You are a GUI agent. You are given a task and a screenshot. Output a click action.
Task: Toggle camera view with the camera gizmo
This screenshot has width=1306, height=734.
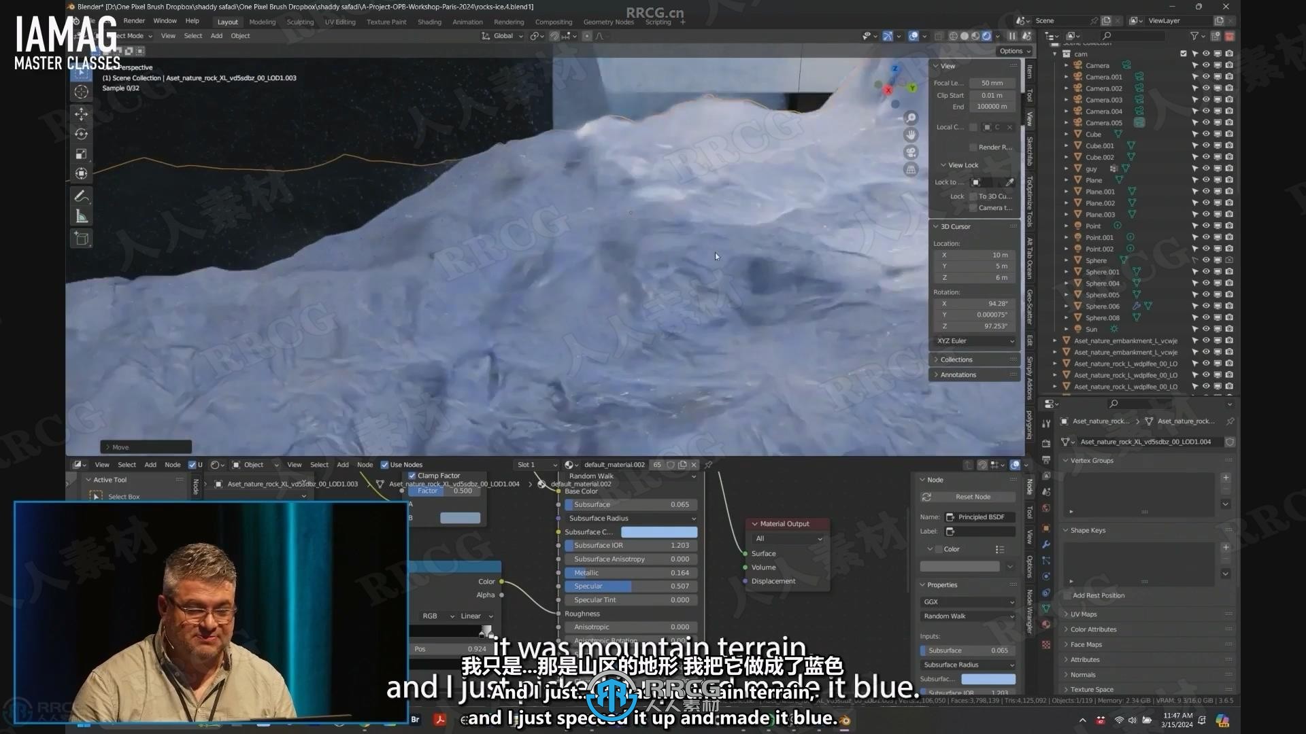pos(911,152)
